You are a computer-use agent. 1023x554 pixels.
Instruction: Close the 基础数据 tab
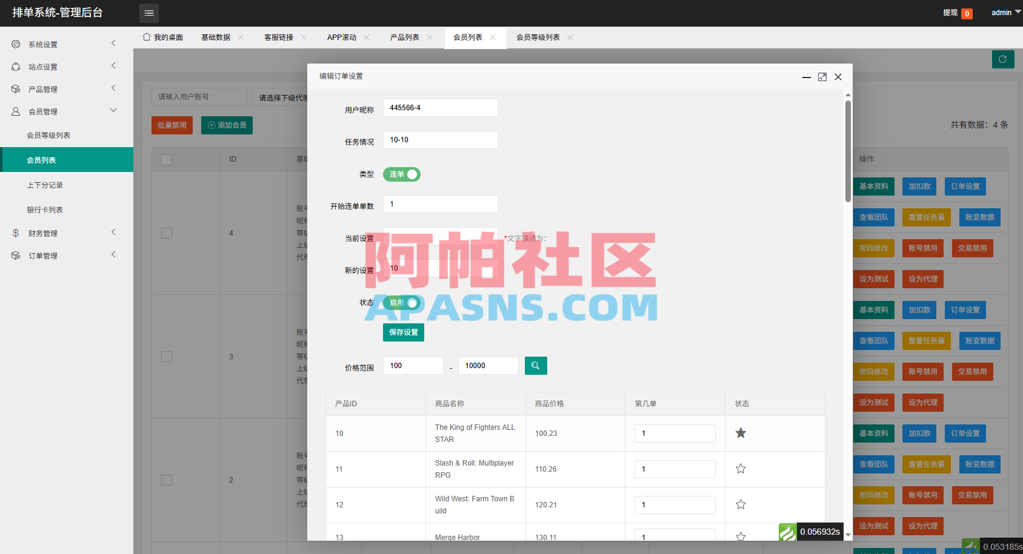tap(241, 38)
